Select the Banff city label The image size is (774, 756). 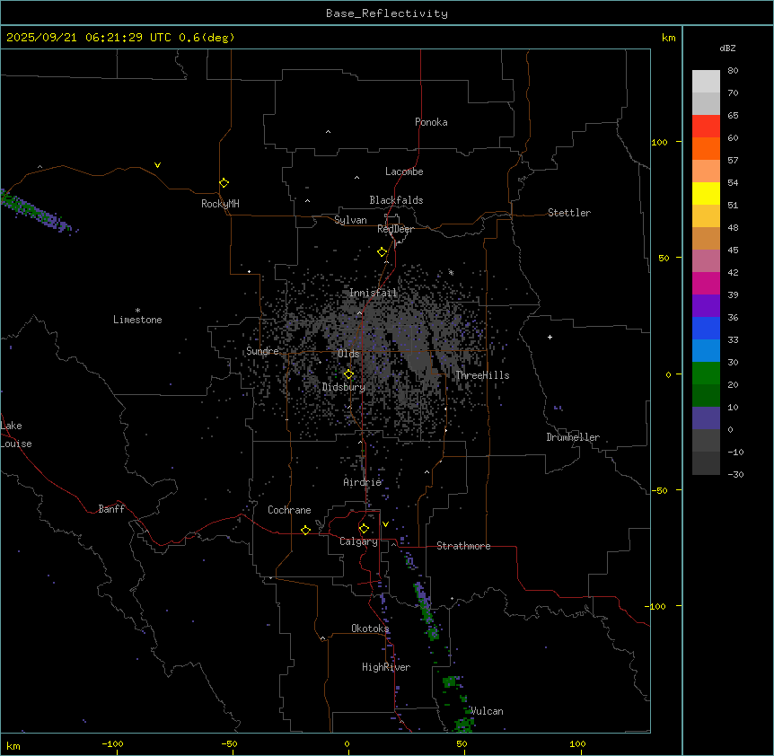[111, 509]
